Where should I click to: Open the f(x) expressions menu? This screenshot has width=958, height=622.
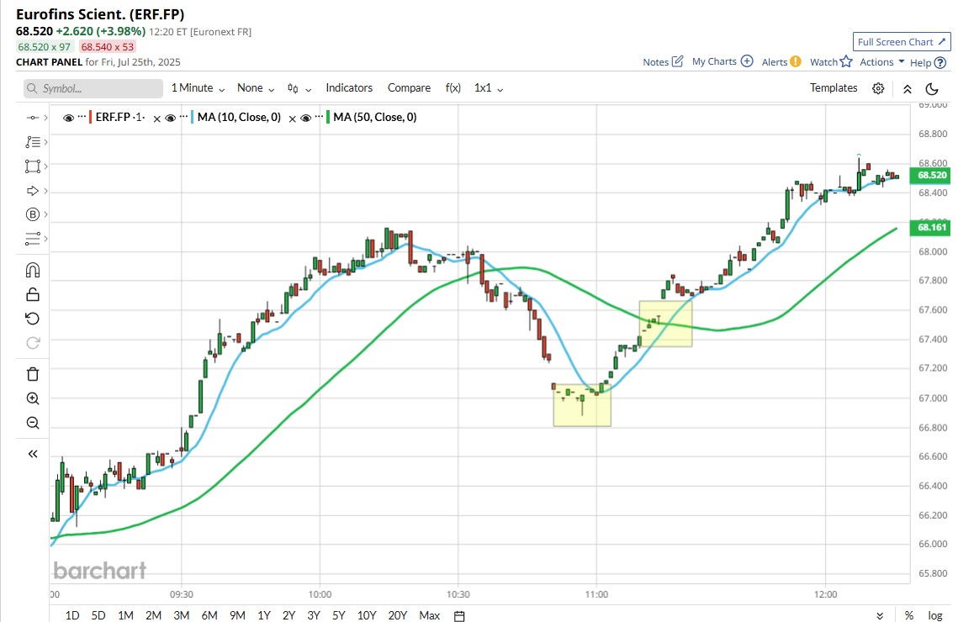[x=453, y=88]
